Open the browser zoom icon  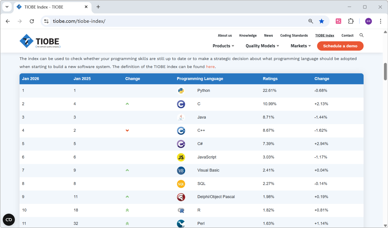pyautogui.click(x=311, y=21)
